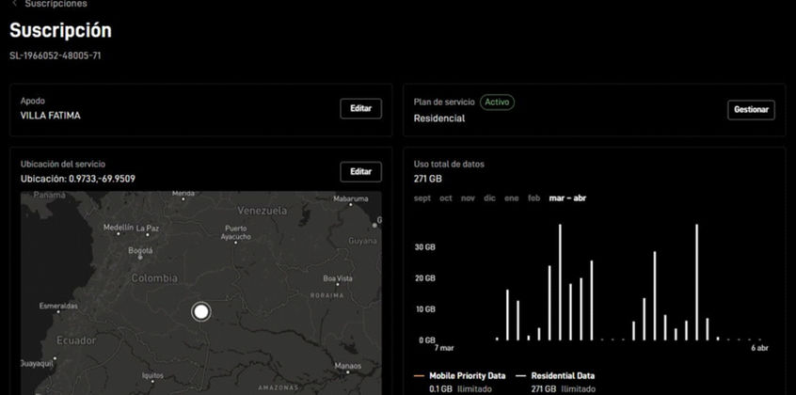Click the 7 mar axis label
Screen dimensions: 796x395
(444, 348)
